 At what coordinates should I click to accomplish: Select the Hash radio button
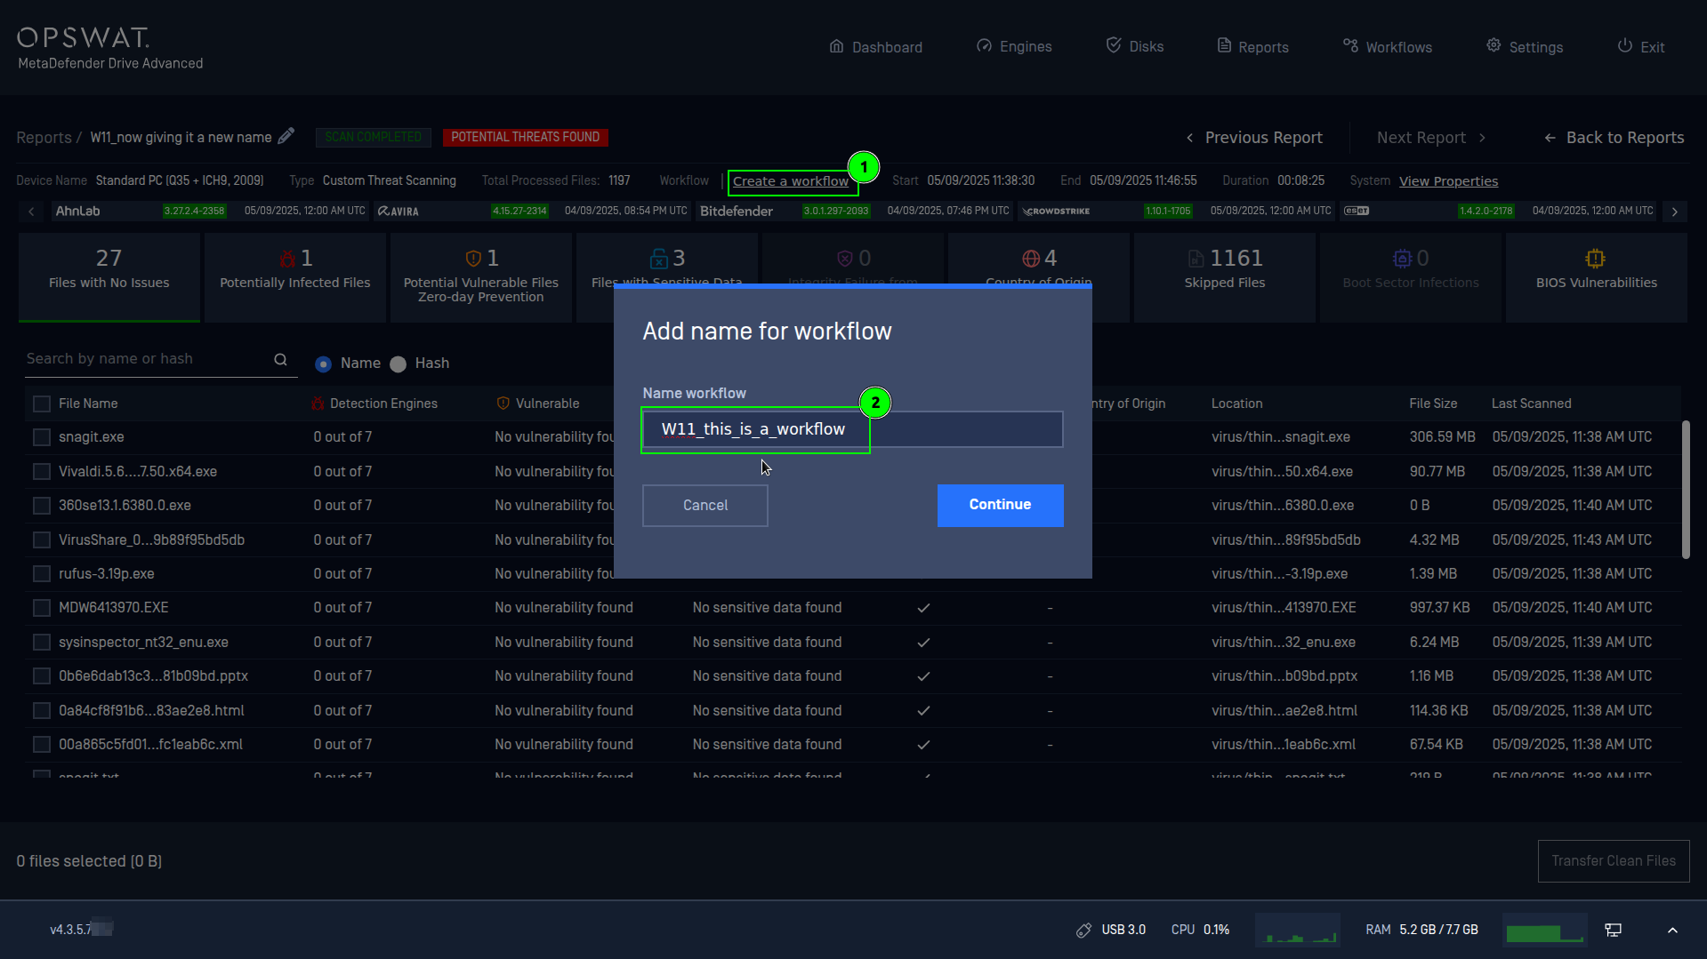[x=399, y=364]
